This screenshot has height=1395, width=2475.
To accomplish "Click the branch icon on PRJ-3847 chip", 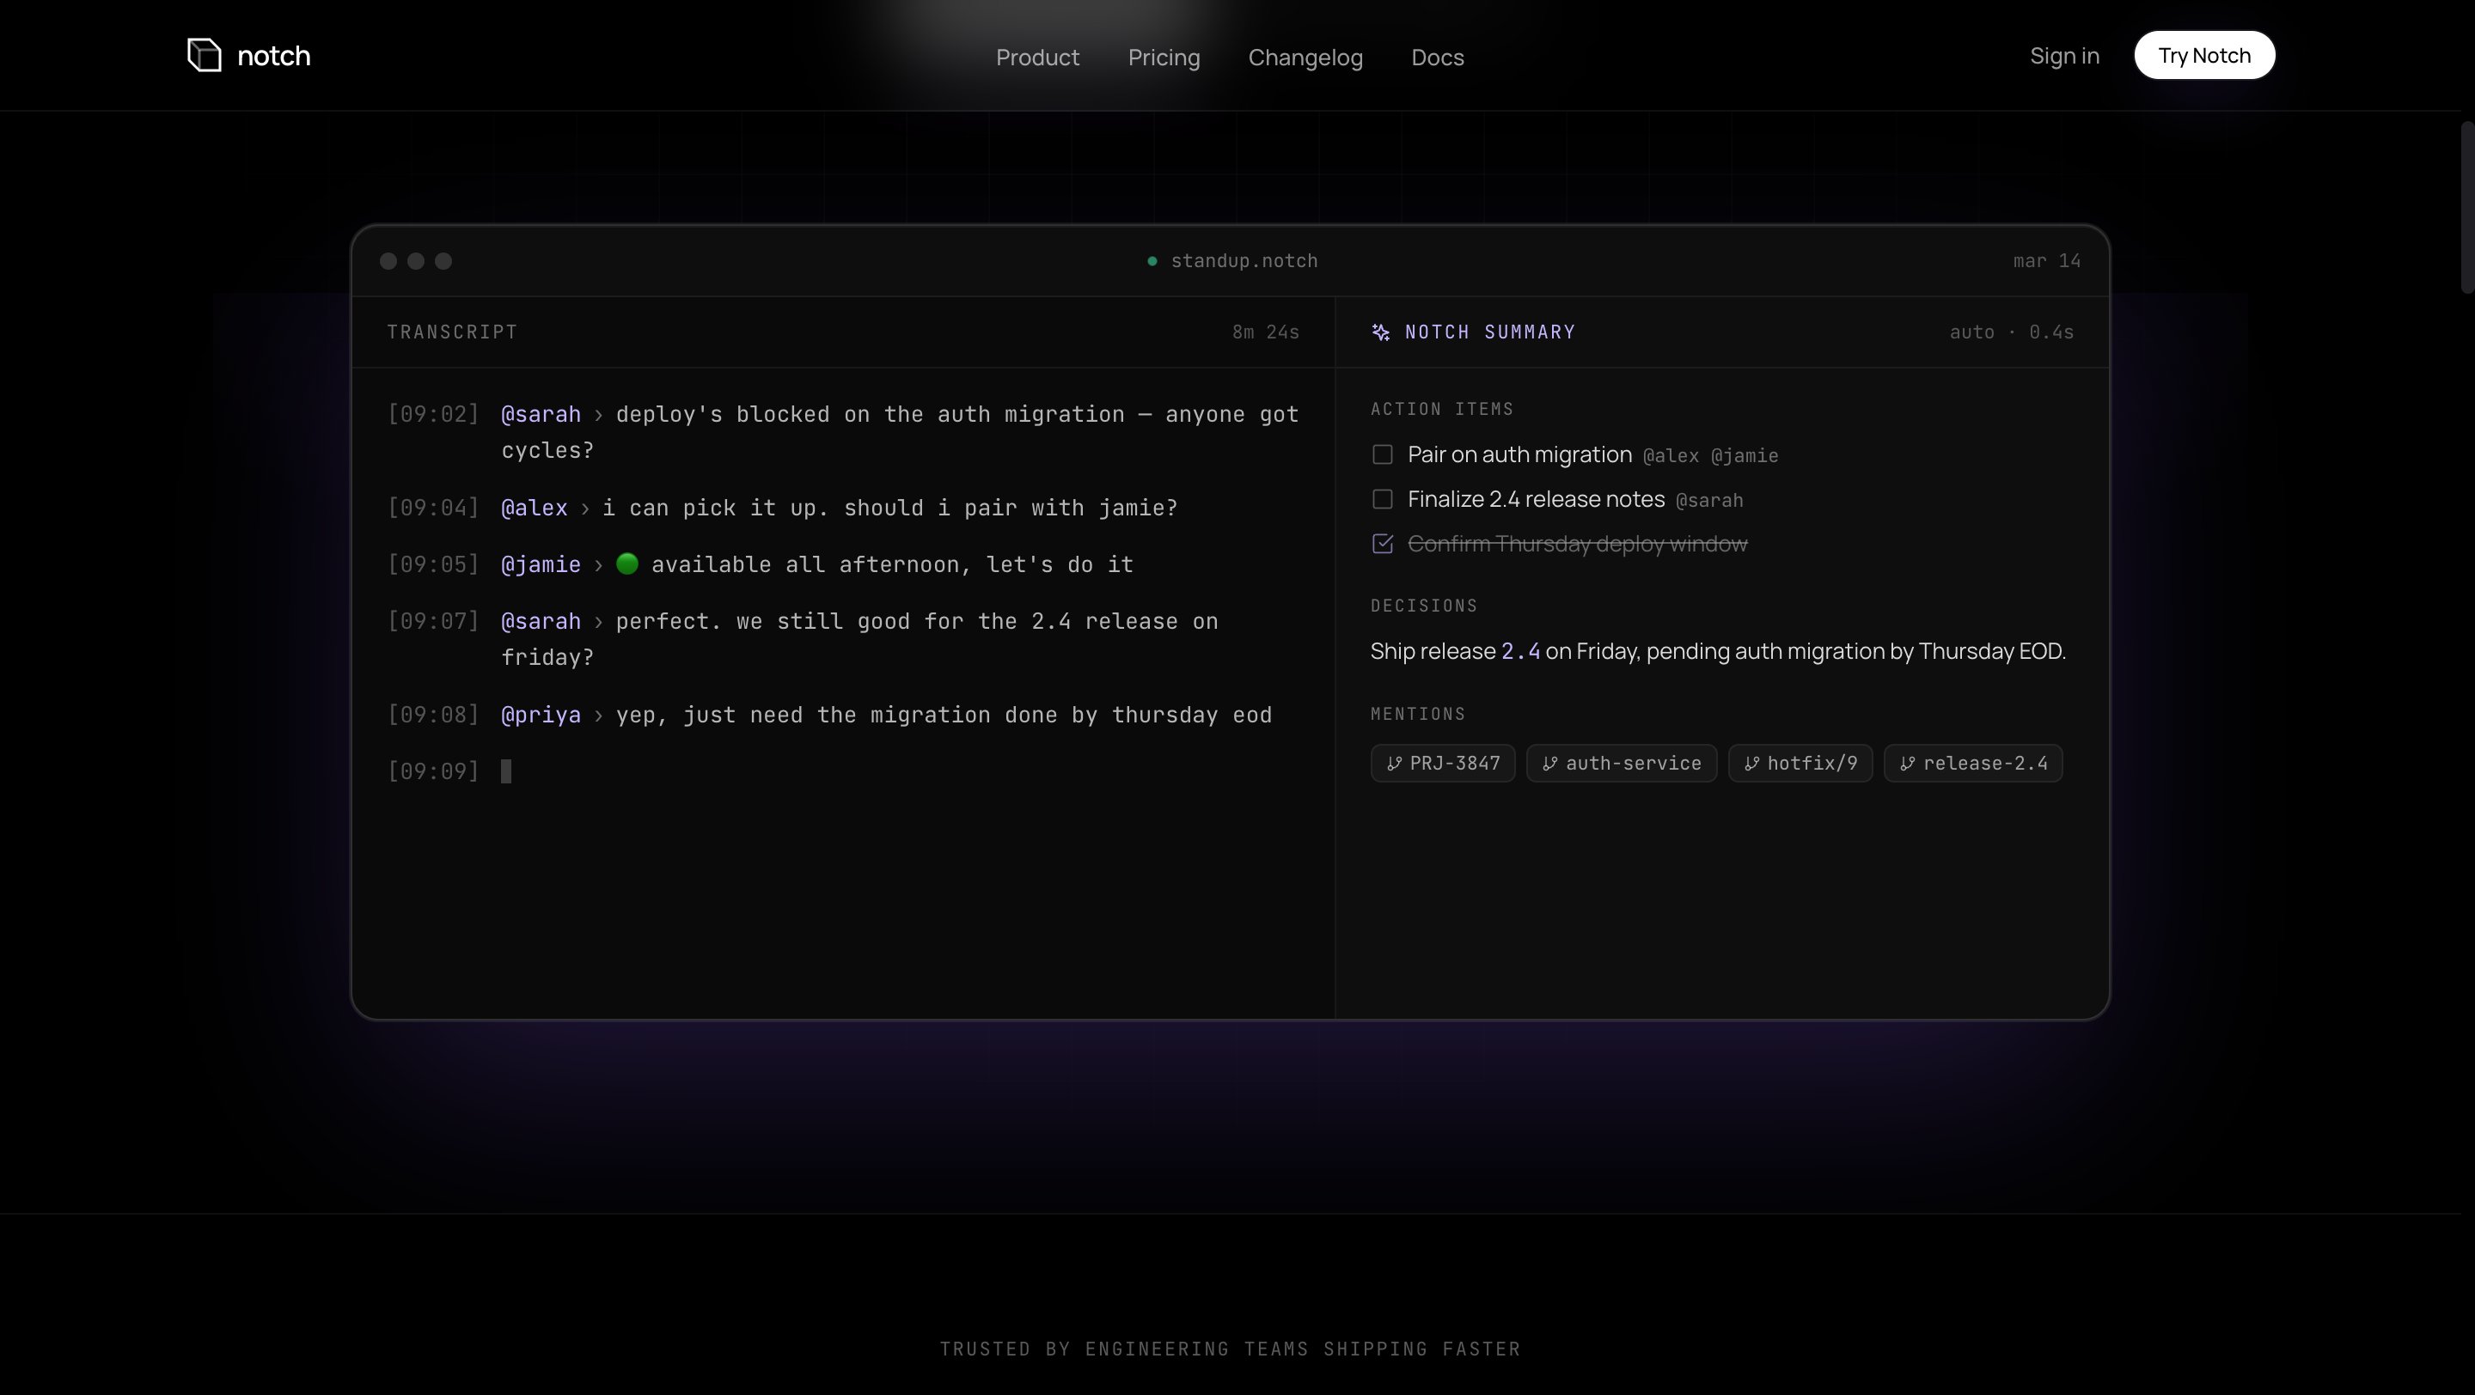I will click(1394, 764).
